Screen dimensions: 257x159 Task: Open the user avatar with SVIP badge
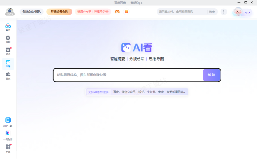pyautogui.click(x=10, y=12)
